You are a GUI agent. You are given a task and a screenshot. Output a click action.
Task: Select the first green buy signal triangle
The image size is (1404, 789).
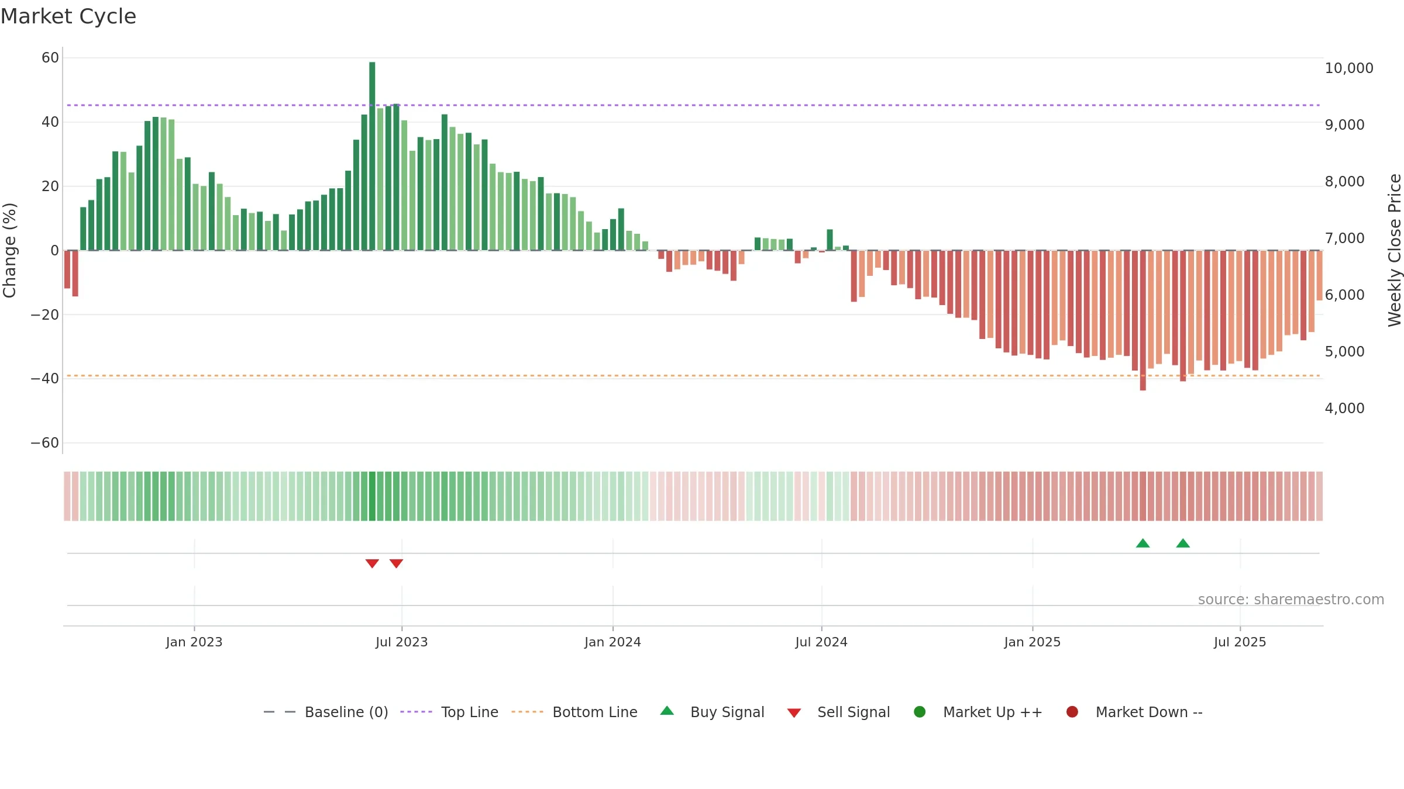pyautogui.click(x=1143, y=543)
